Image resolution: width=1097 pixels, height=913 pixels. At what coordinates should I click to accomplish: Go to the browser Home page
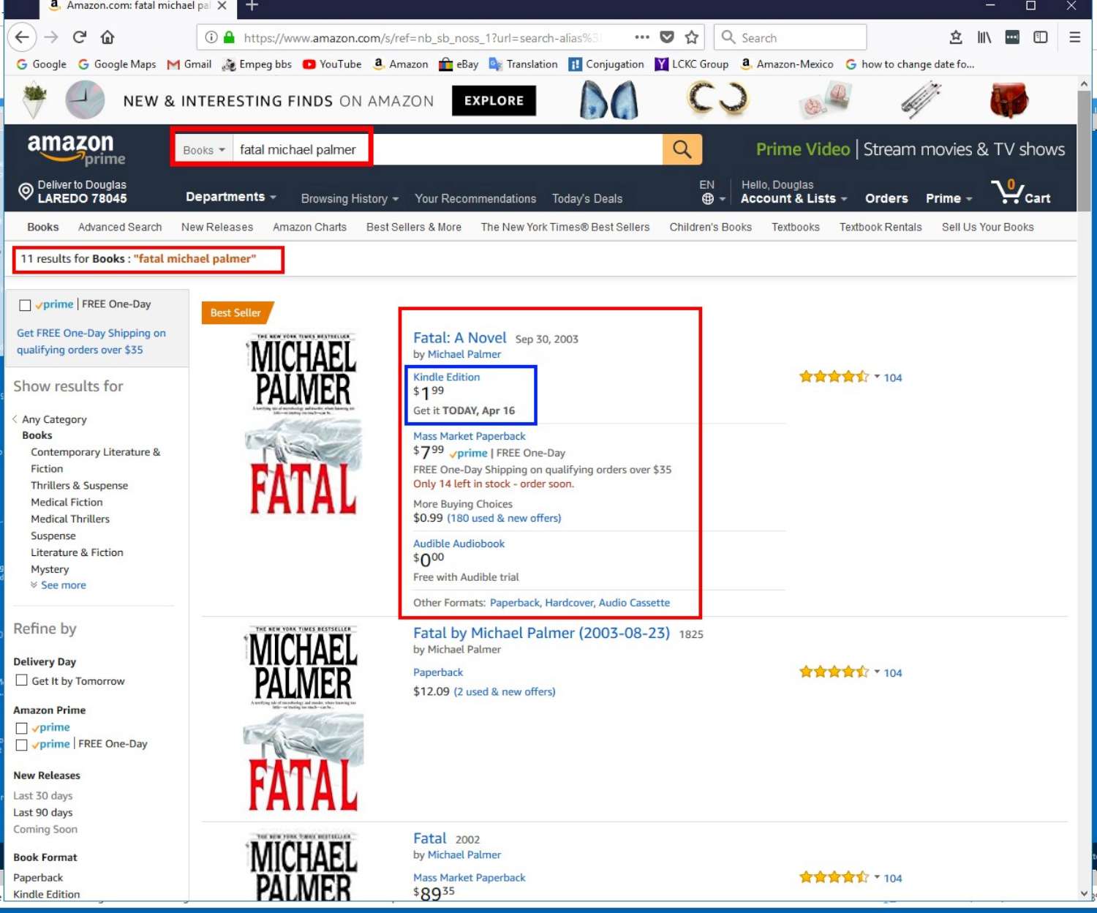tap(108, 37)
